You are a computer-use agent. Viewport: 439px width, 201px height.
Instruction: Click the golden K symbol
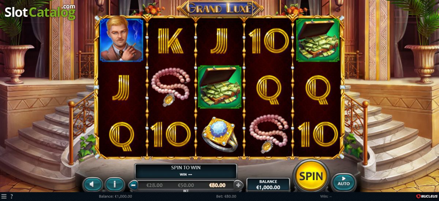click(x=171, y=41)
